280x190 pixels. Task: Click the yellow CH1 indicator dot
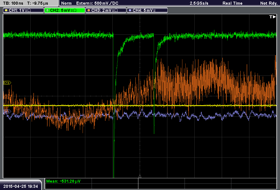pyautogui.click(x=6, y=10)
